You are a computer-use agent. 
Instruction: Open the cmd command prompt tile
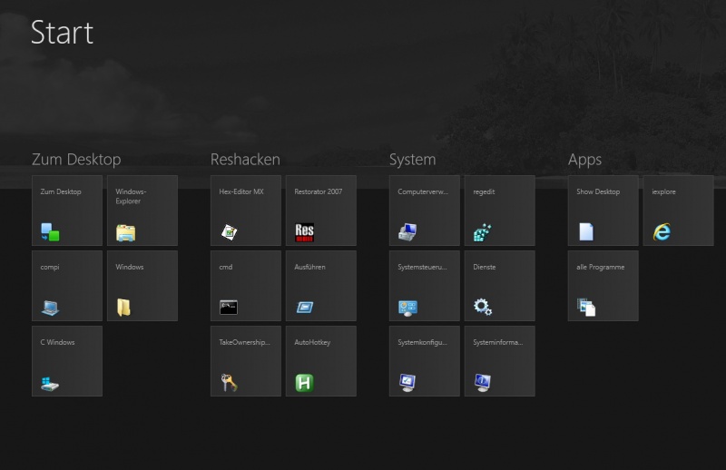pos(246,286)
